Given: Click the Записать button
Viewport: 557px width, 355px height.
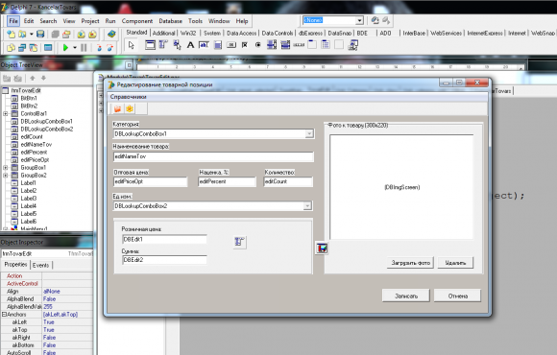Looking at the screenshot, I should click(x=406, y=296).
